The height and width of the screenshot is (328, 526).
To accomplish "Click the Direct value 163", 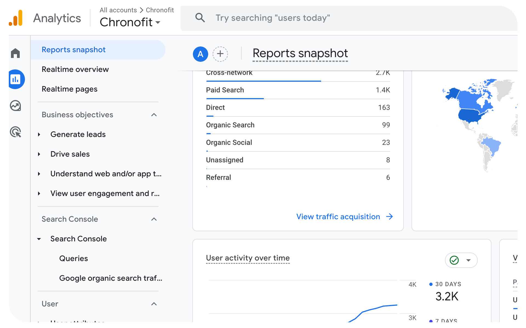I will (384, 108).
